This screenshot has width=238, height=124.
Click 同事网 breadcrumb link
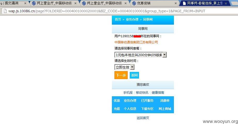click(148, 19)
